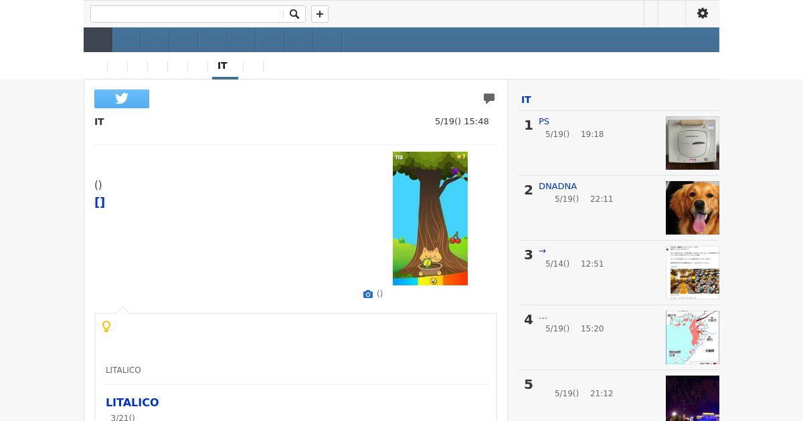
Task: Open ranking item 4 ellipsis link
Action: pyautogui.click(x=543, y=316)
